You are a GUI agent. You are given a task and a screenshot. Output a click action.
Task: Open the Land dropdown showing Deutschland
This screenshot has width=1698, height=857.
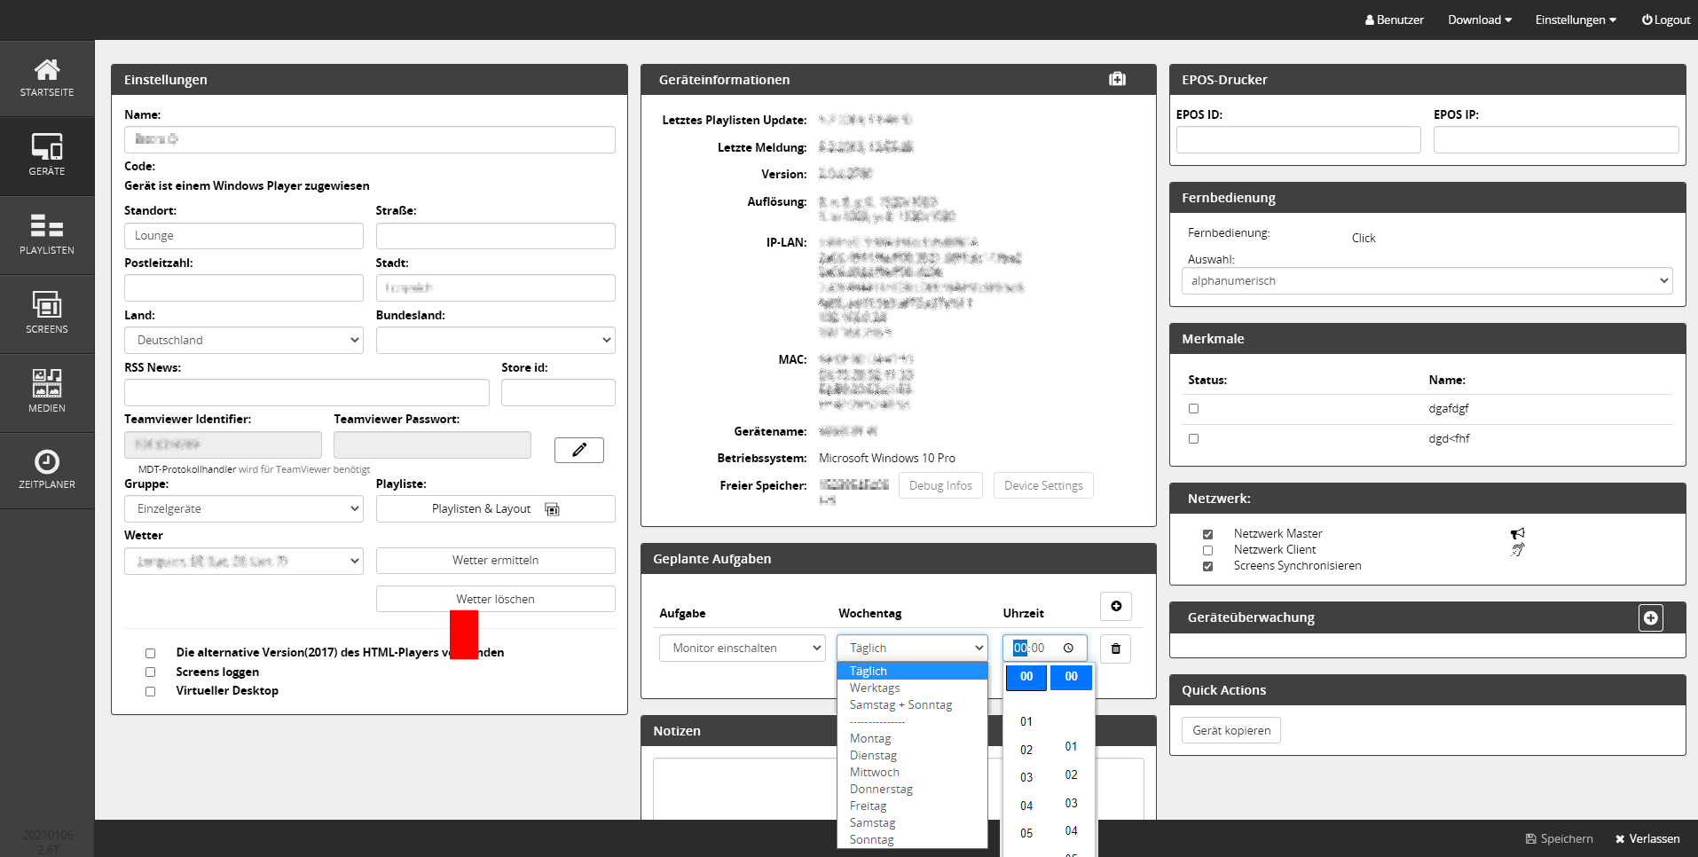[244, 341]
